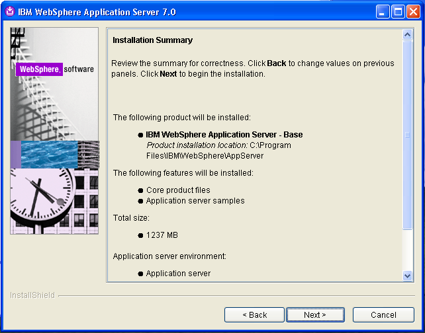Click 'The following features will be installed:' text
This screenshot has width=425, height=333.
183,173
